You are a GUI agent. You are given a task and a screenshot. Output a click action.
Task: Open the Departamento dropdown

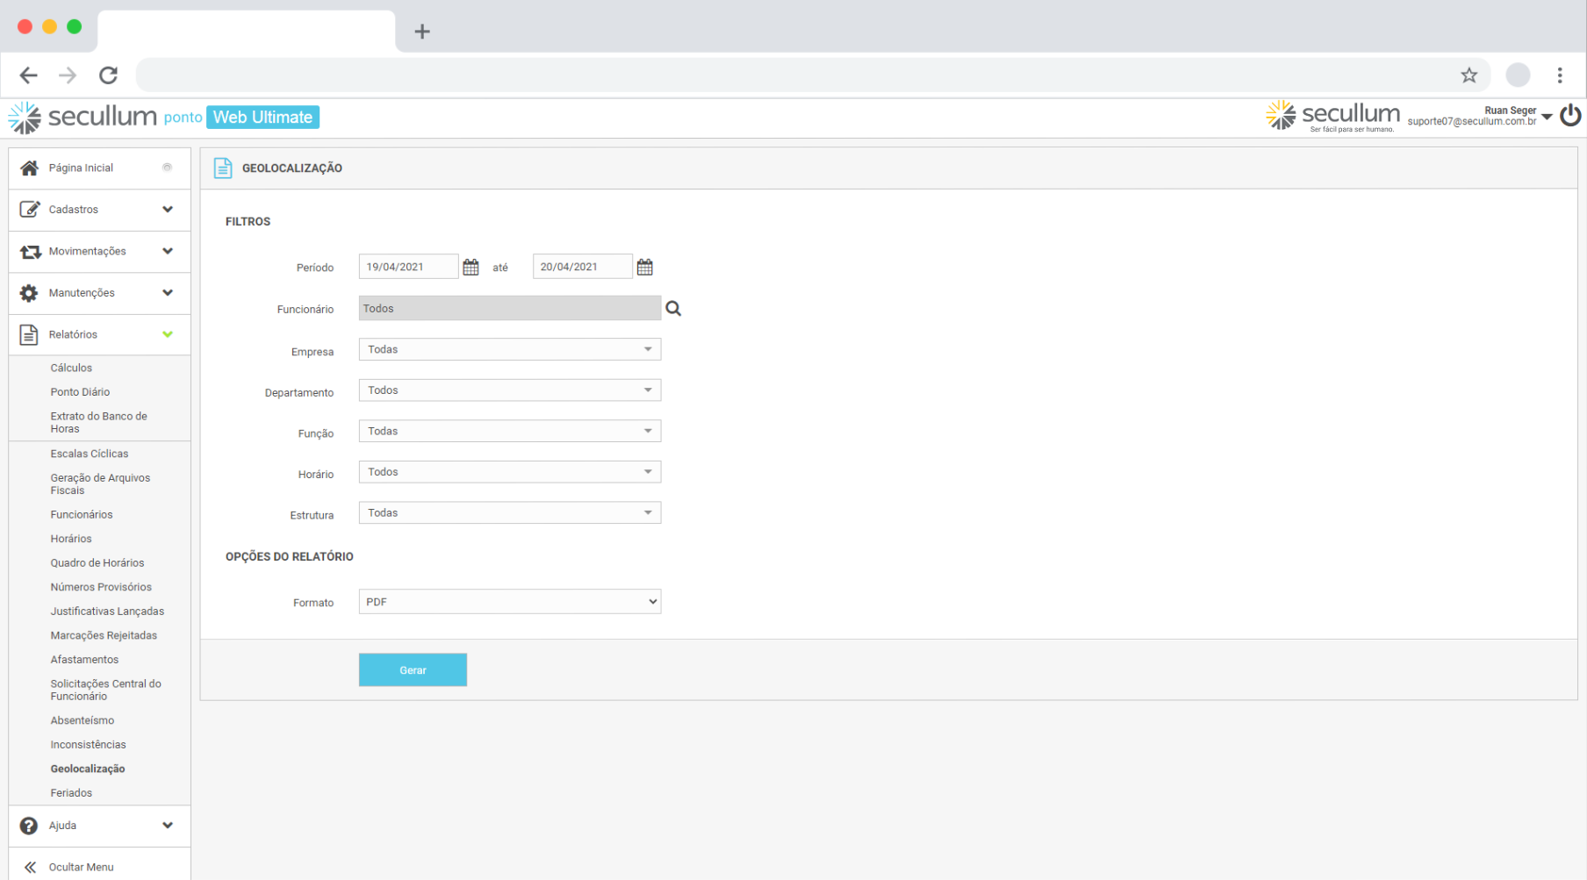coord(509,390)
